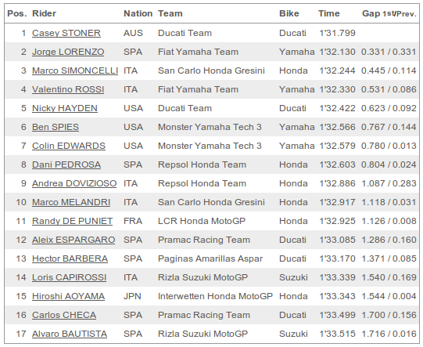Screen dimensions: 423x347
Task: Open Marco MELANDRI rider link
Action: (x=71, y=202)
